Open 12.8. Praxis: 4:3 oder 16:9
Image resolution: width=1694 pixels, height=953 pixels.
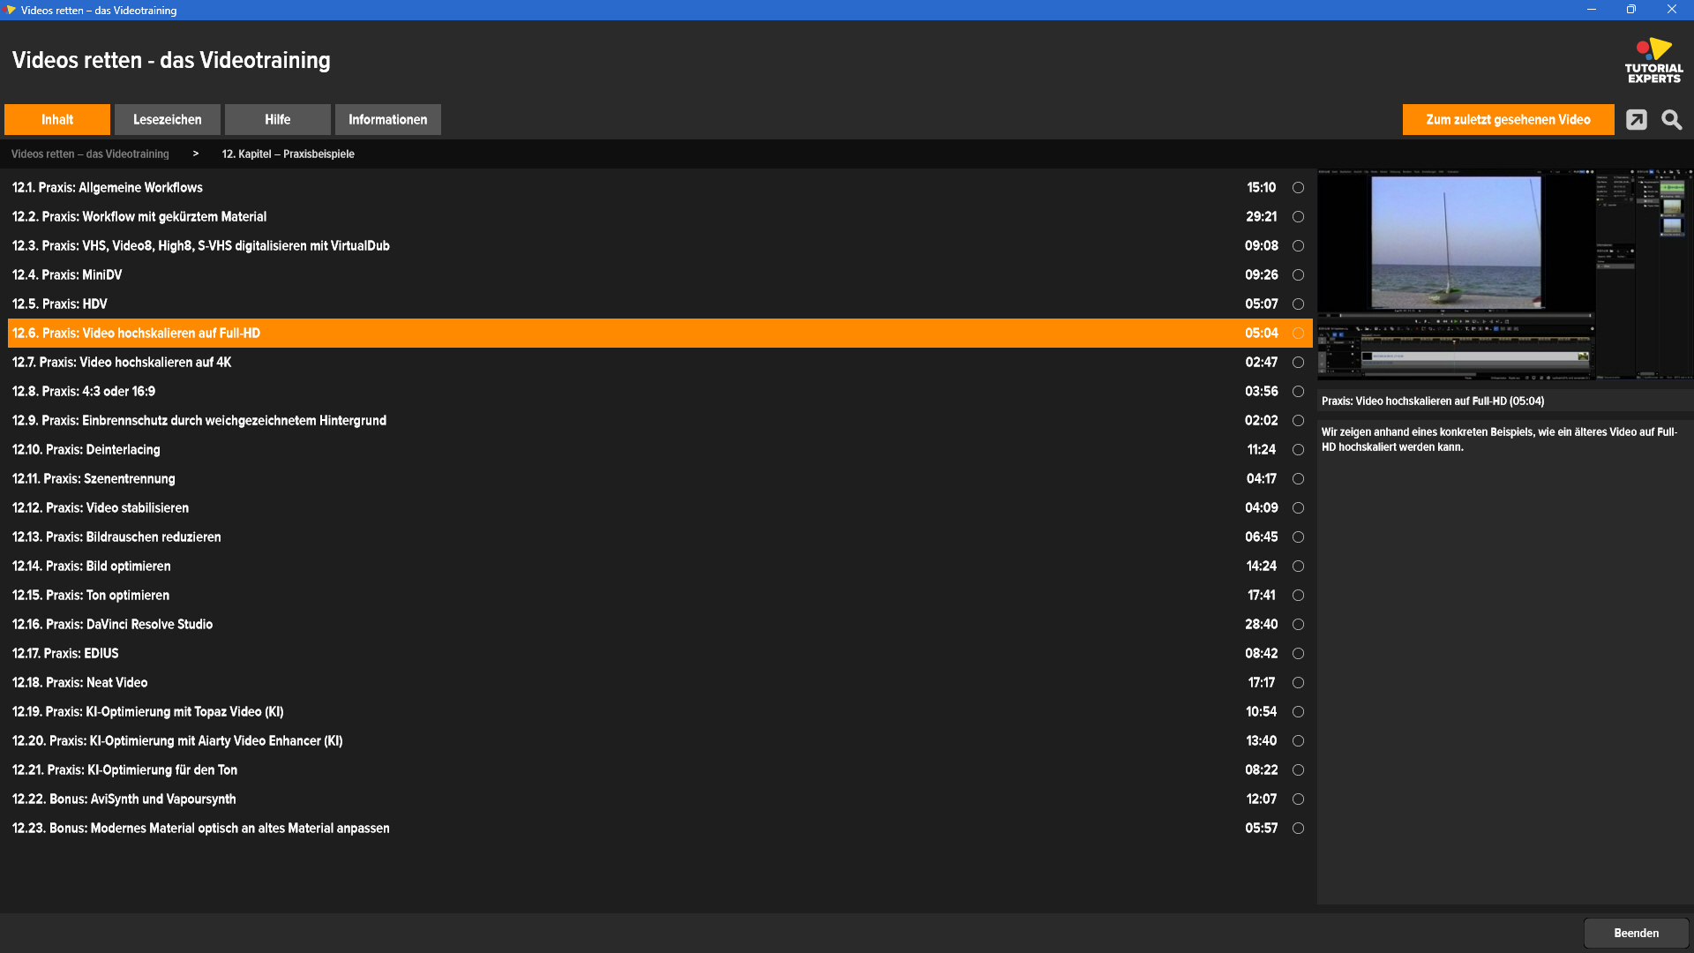click(x=660, y=391)
